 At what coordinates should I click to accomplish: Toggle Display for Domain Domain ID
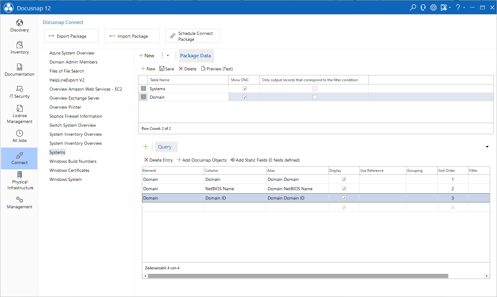tap(344, 198)
